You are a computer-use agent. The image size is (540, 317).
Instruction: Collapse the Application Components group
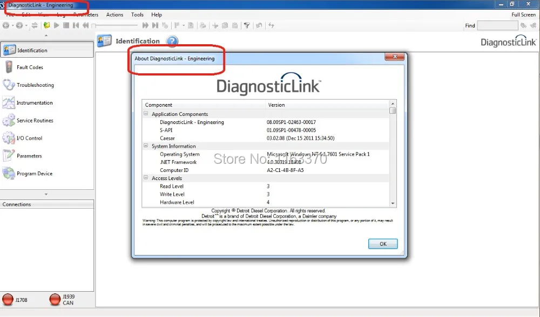click(x=146, y=113)
